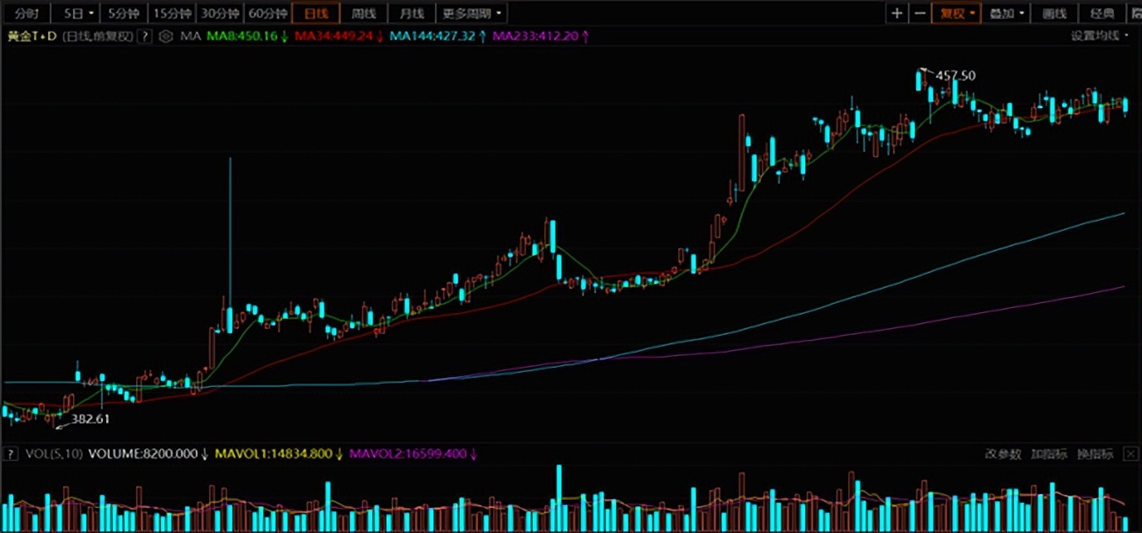Click 加指标 to add indicator
The image size is (1142, 533).
pos(1049,454)
